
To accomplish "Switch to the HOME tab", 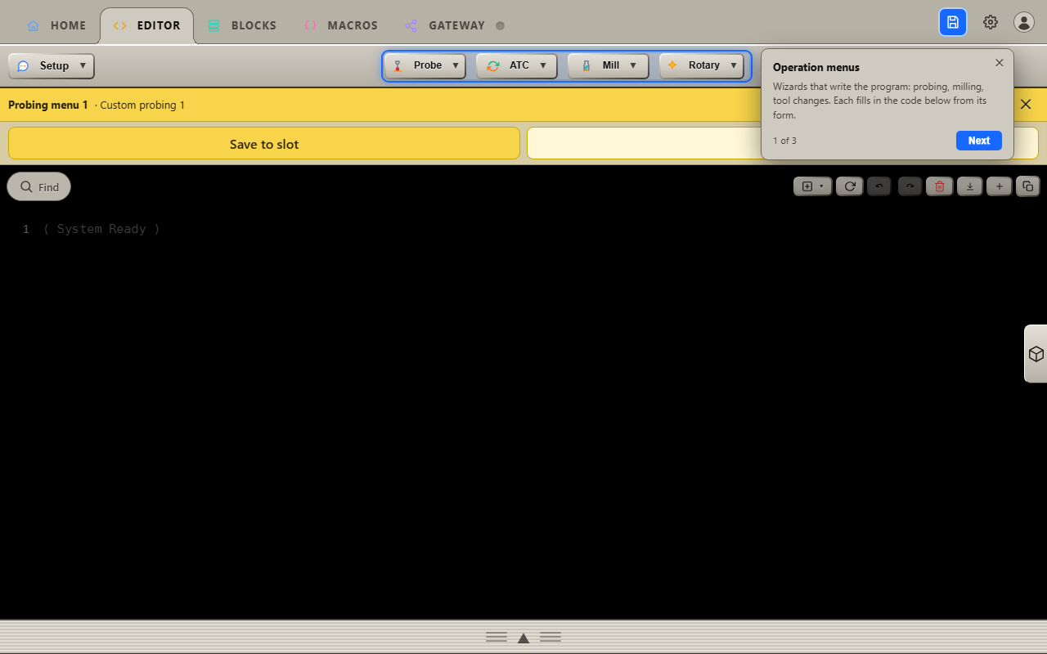I will point(56,25).
